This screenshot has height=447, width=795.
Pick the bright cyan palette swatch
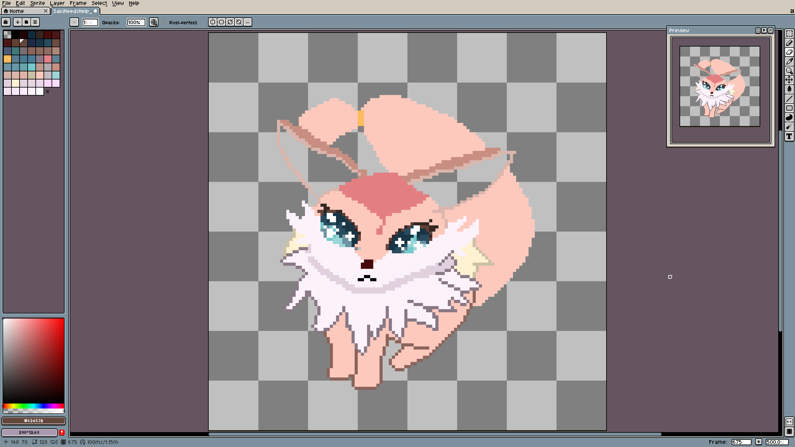32,67
